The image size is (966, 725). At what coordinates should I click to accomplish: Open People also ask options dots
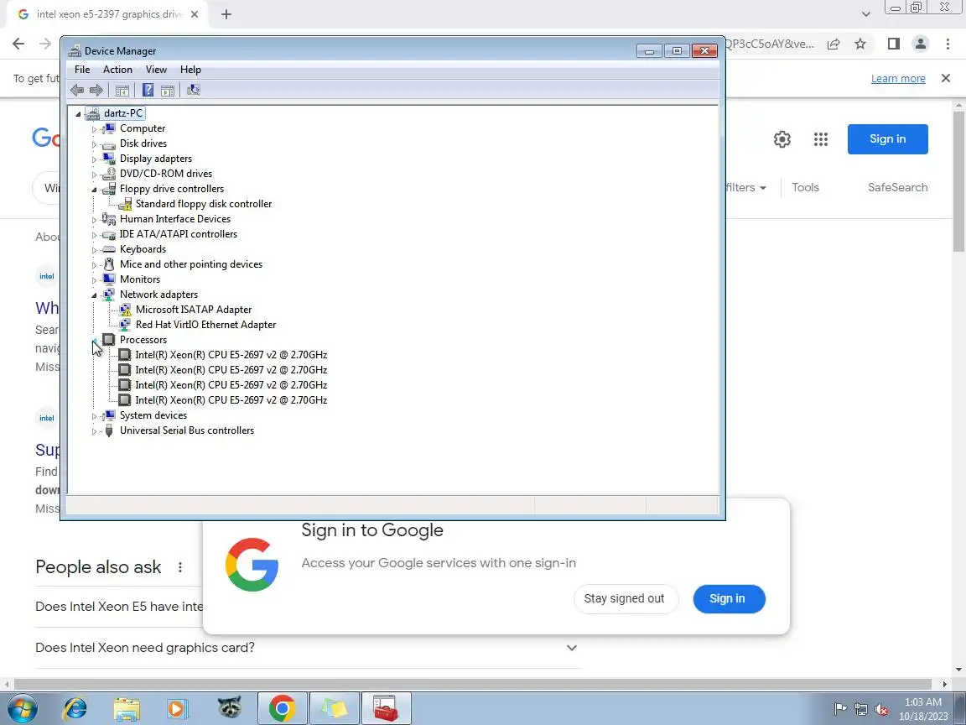click(x=180, y=567)
